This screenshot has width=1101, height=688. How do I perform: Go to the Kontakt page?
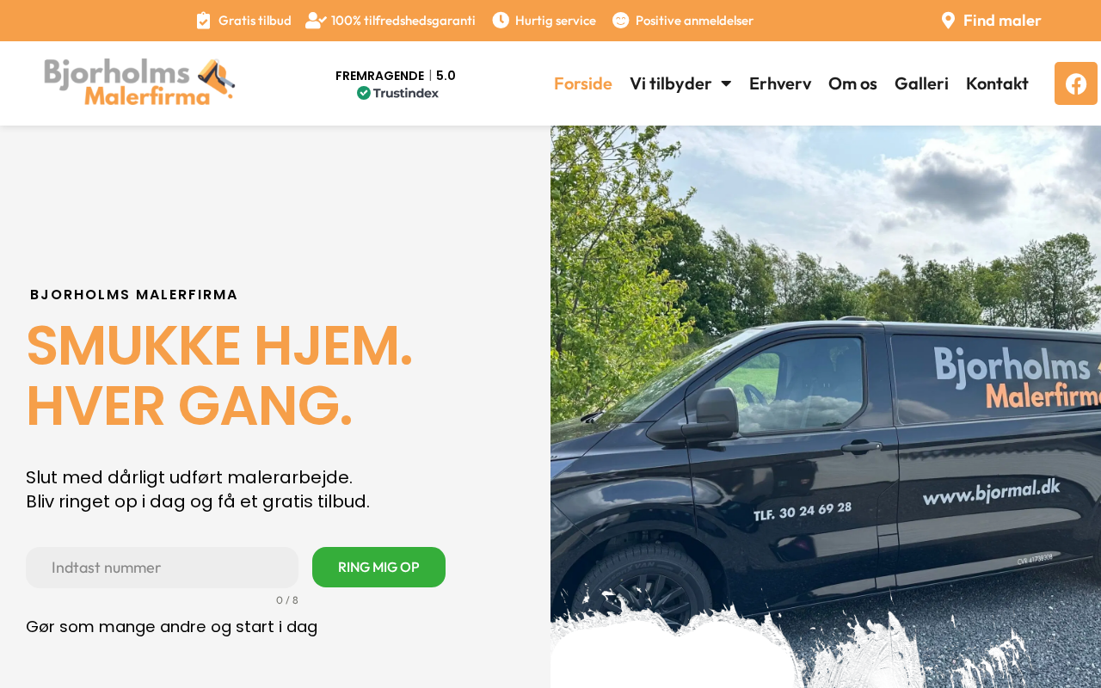click(x=997, y=83)
